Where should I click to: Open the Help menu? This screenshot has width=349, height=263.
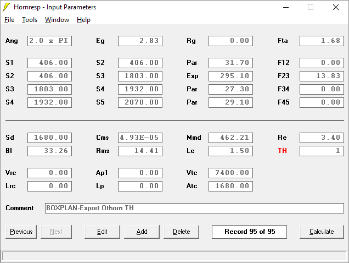[x=83, y=20]
